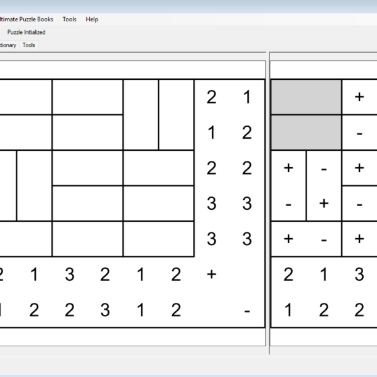Viewport: 377px width, 377px height.
Task: Open the Tools menu in menu bar
Action: tap(69, 19)
